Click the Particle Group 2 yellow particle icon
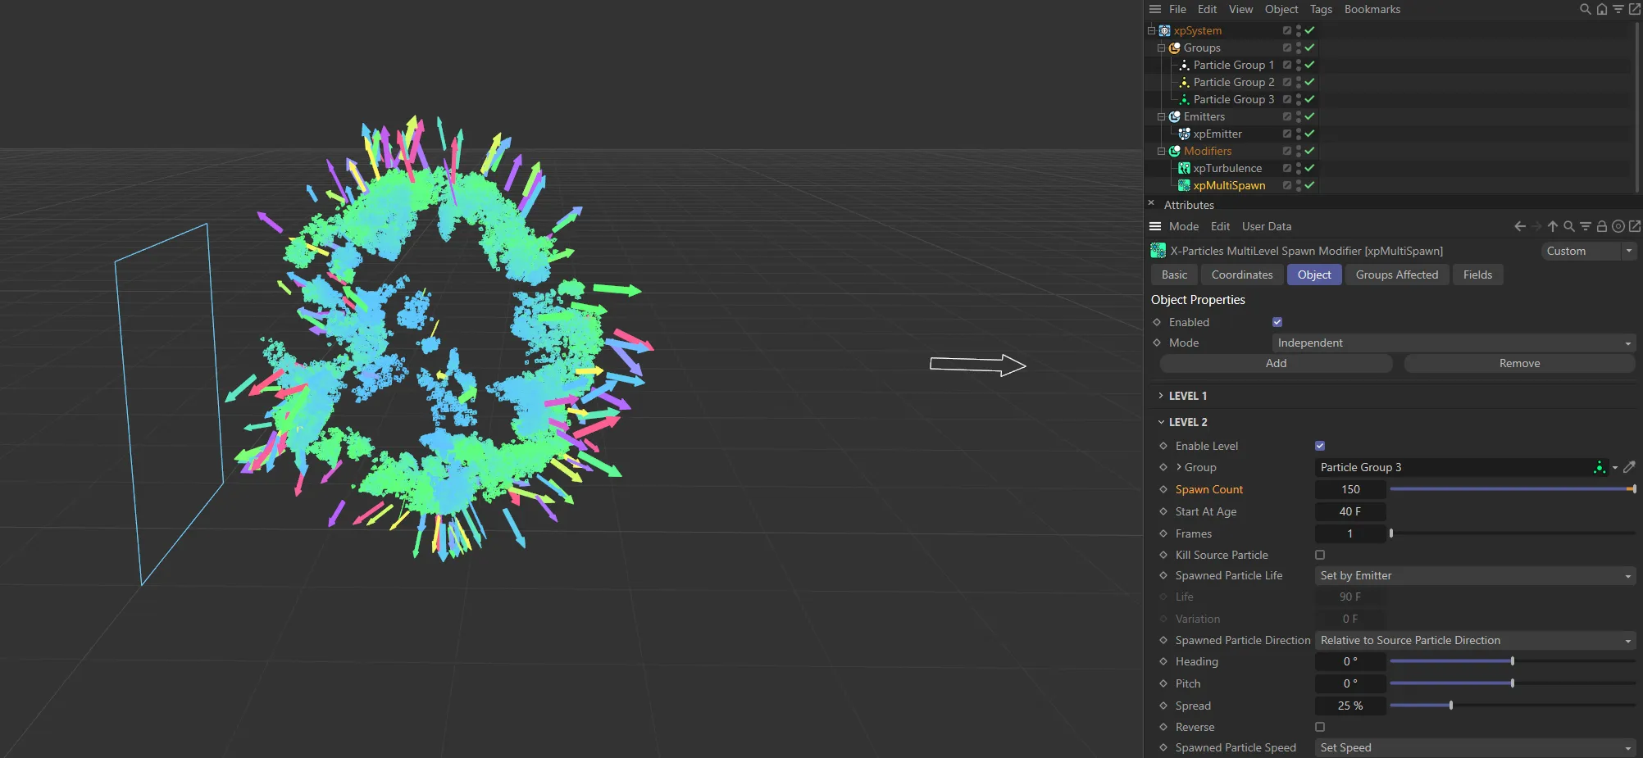1643x758 pixels. [x=1184, y=82]
